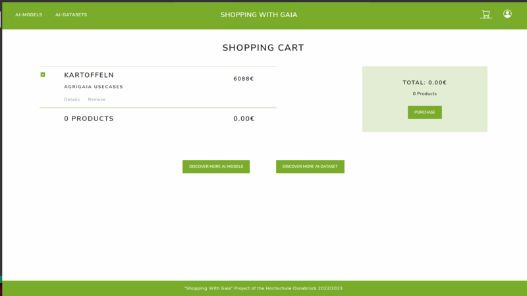
Task: Open the shopping cart icon
Action: coord(485,14)
